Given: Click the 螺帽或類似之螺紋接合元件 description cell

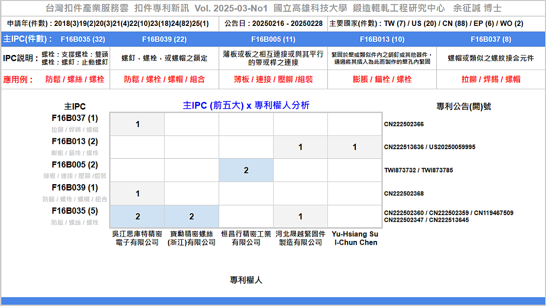Looking at the screenshot, I should coord(491,58).
